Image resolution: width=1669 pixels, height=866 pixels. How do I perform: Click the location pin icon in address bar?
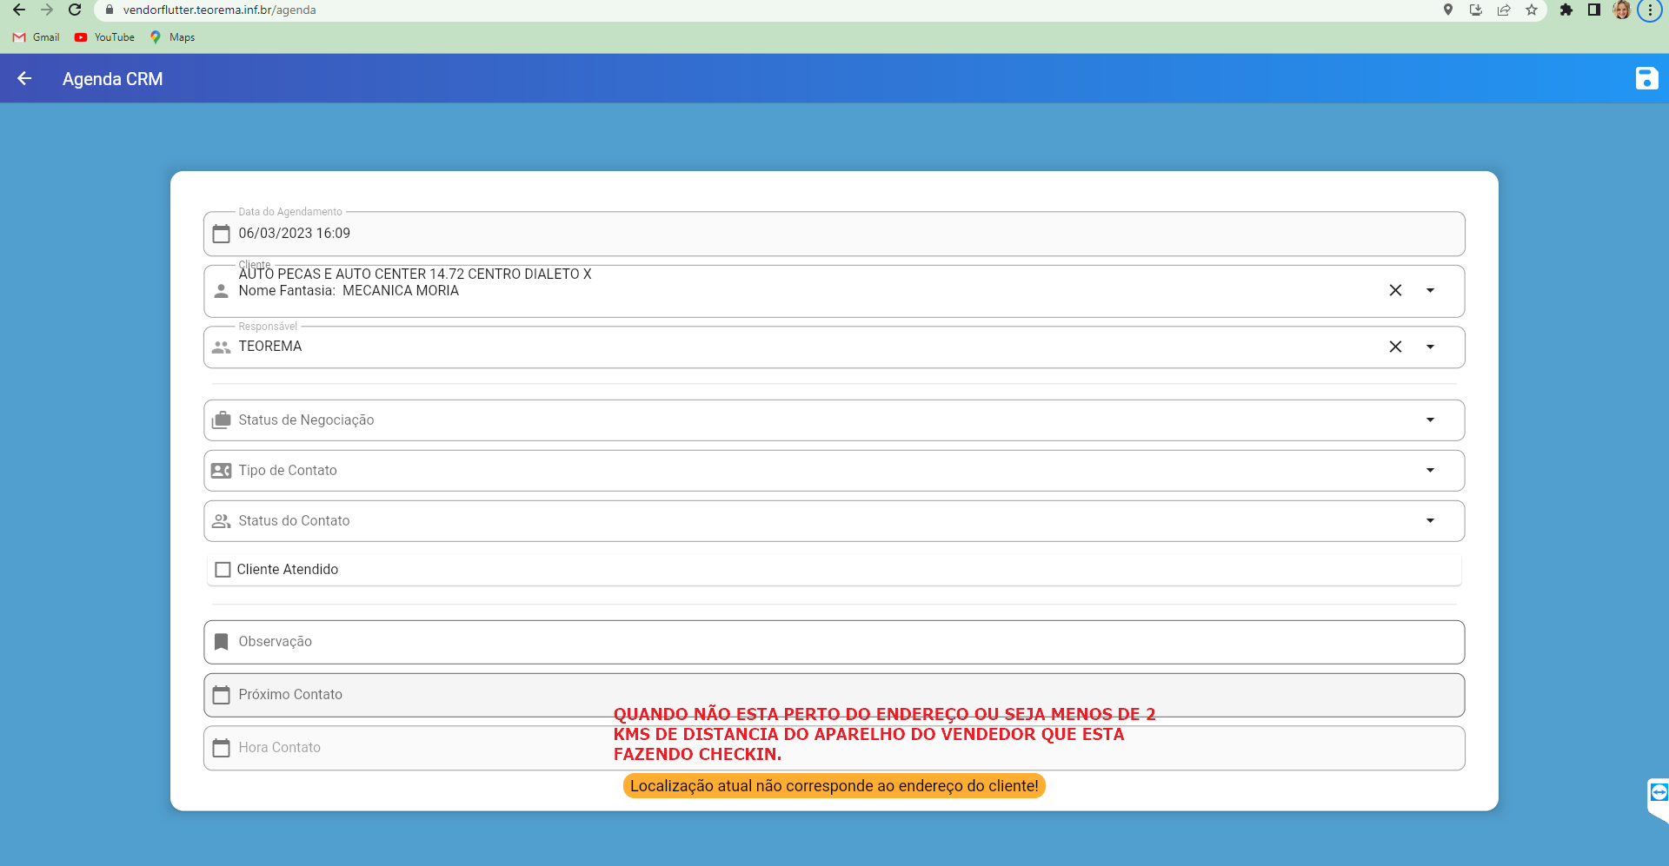point(1448,10)
